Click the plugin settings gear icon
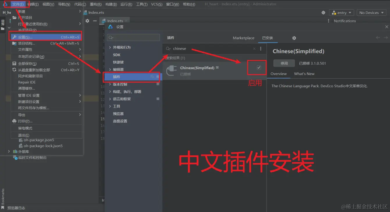 [x=294, y=38]
